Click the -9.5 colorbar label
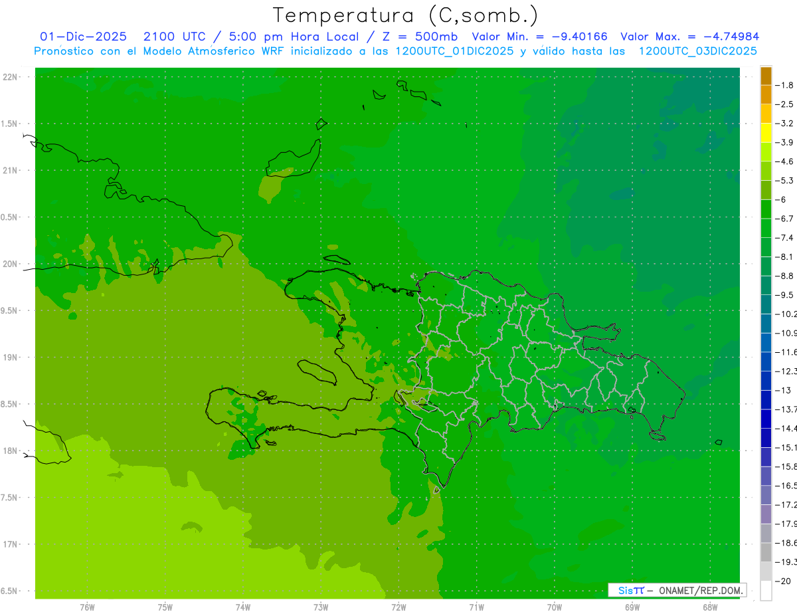The image size is (797, 616). tap(784, 294)
